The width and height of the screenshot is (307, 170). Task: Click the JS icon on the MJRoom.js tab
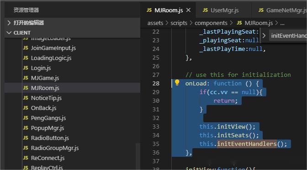[149, 10]
